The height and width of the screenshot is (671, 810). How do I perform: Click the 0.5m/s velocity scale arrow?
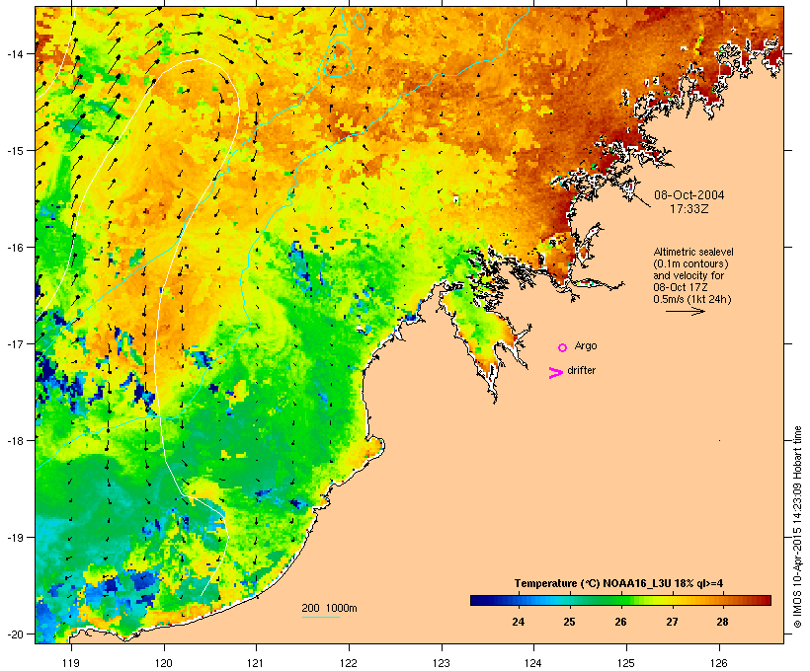coord(685,311)
